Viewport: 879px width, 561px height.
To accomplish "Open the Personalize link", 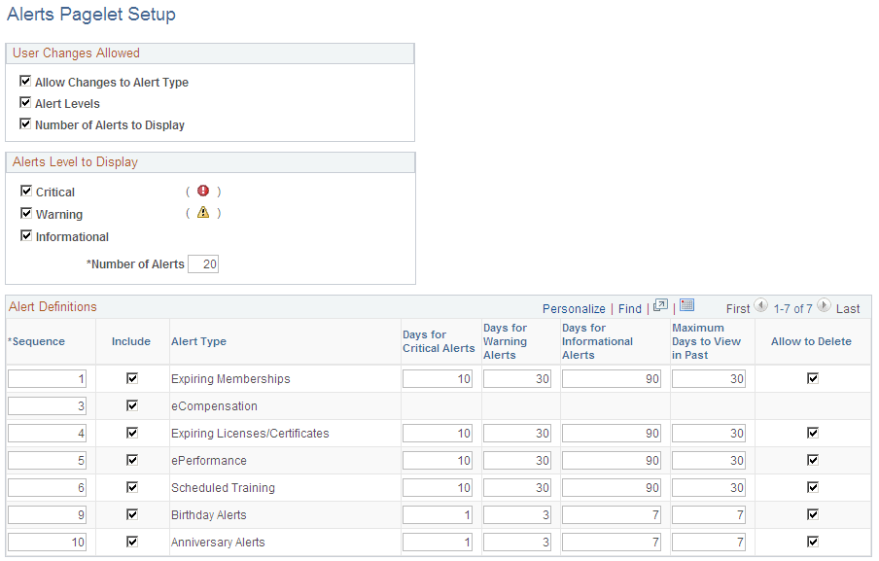I will 574,308.
